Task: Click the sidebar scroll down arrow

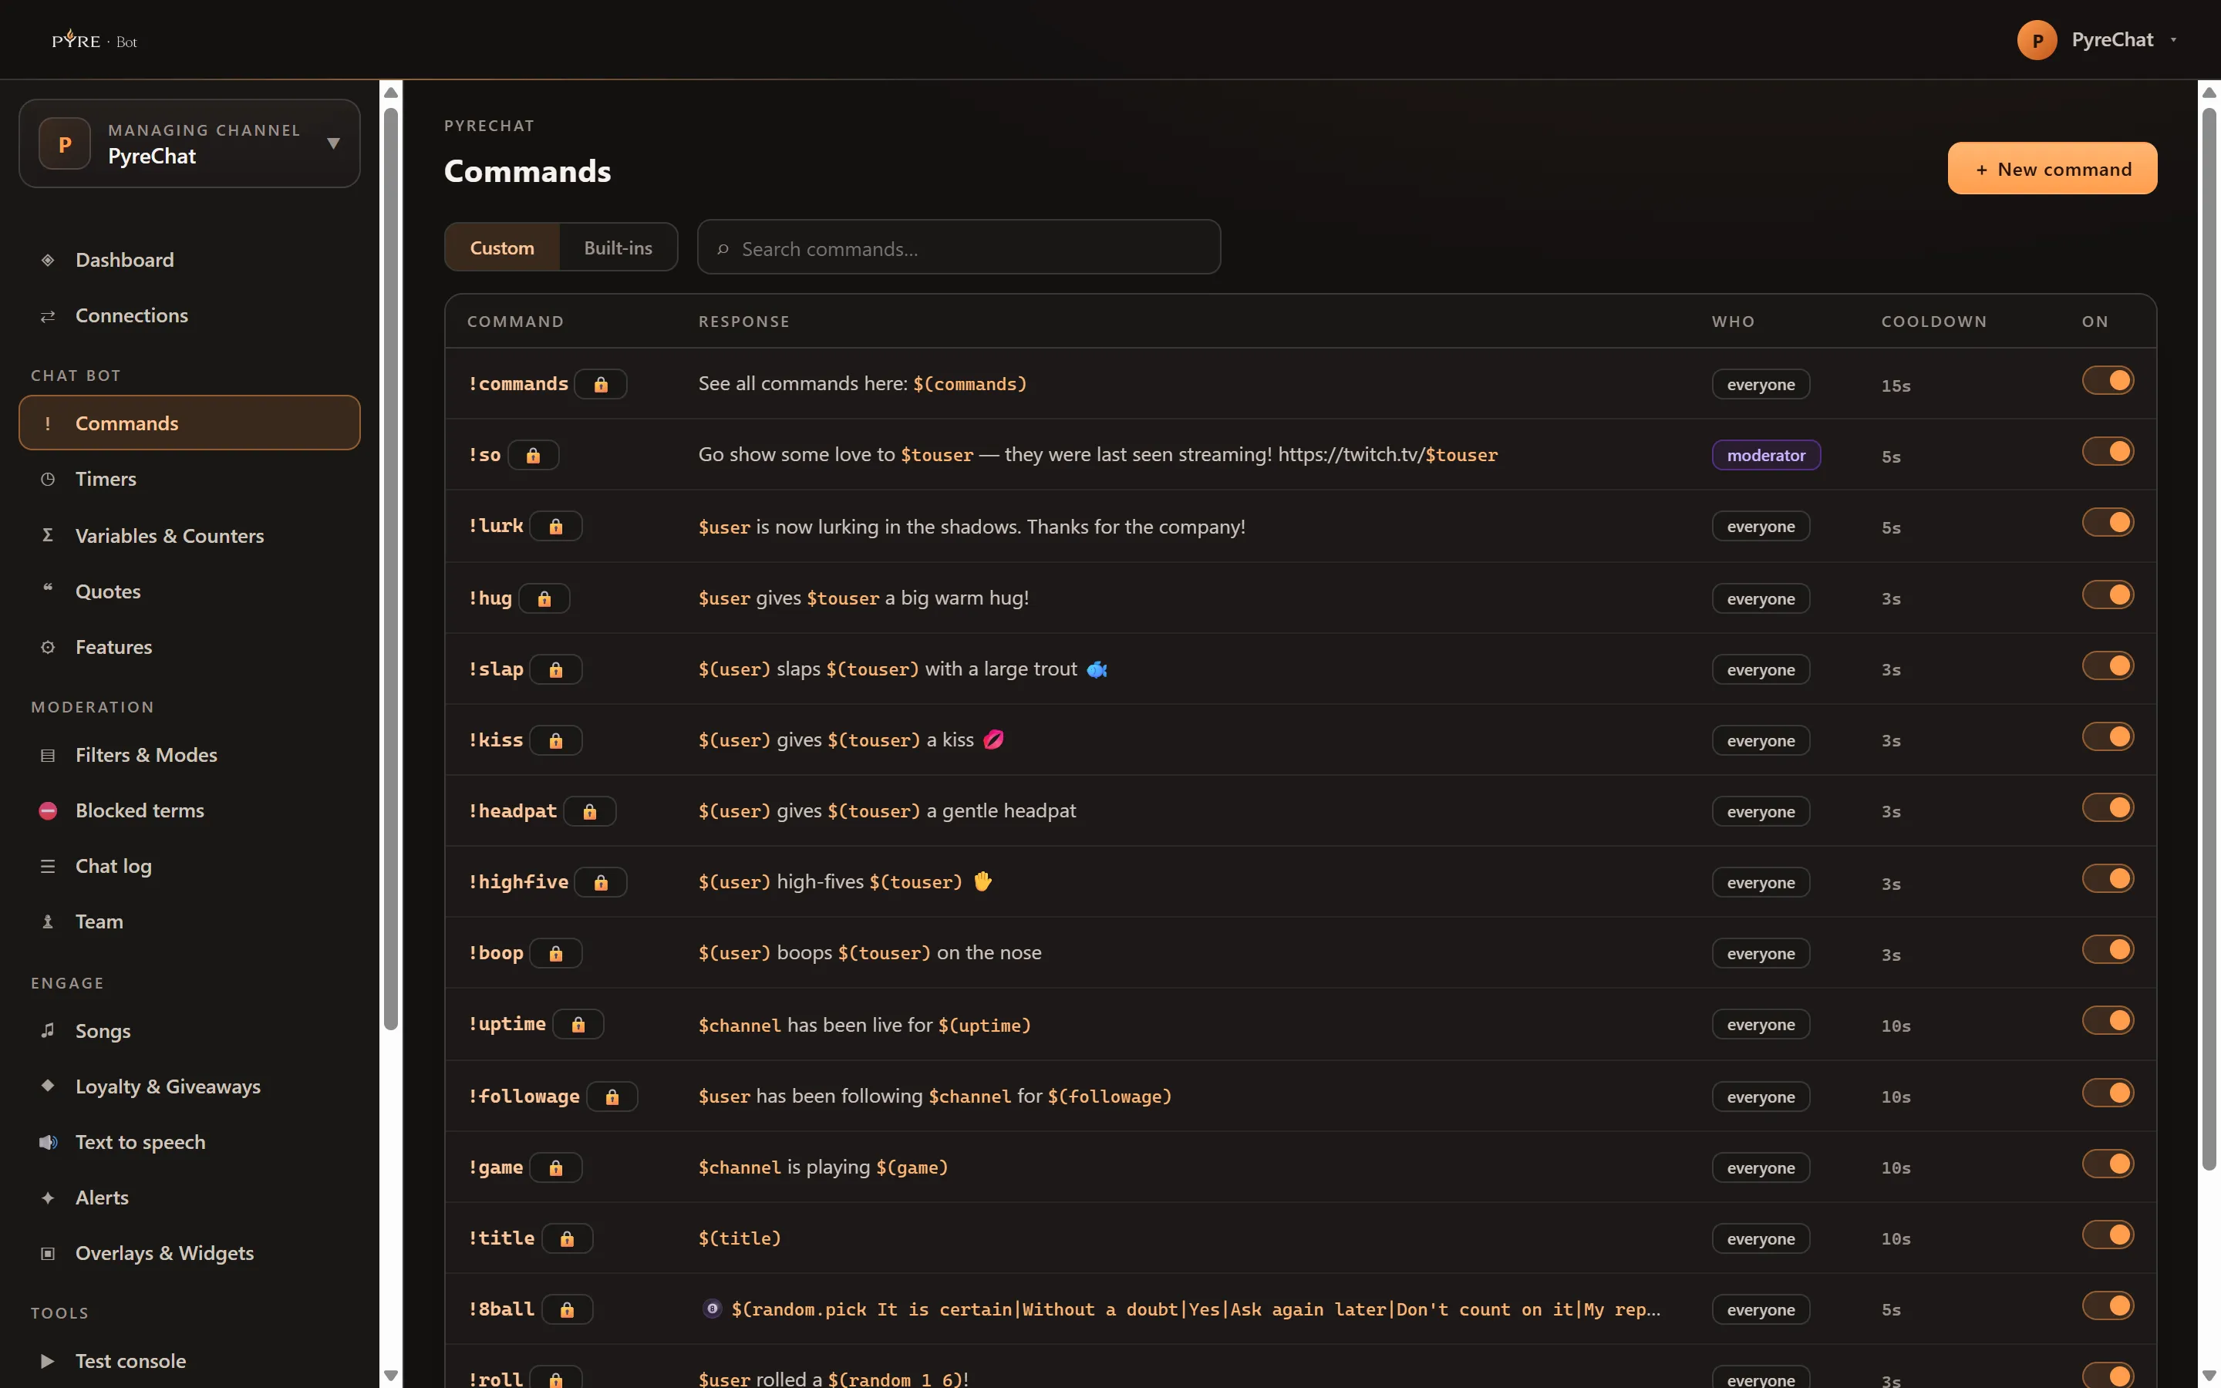Action: [x=390, y=1375]
